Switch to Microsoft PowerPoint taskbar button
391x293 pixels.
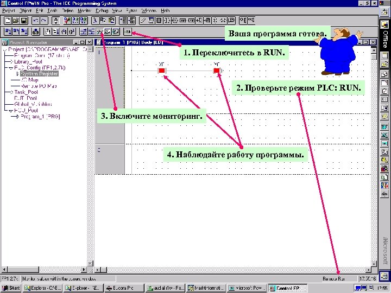247,288
